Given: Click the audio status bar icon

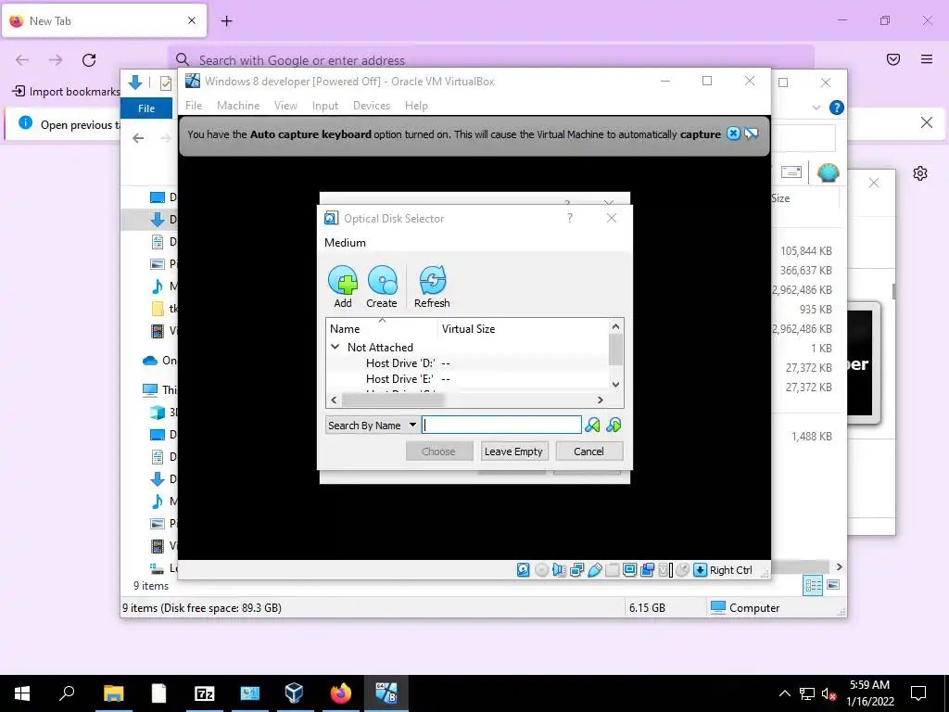Looking at the screenshot, I should 559,570.
